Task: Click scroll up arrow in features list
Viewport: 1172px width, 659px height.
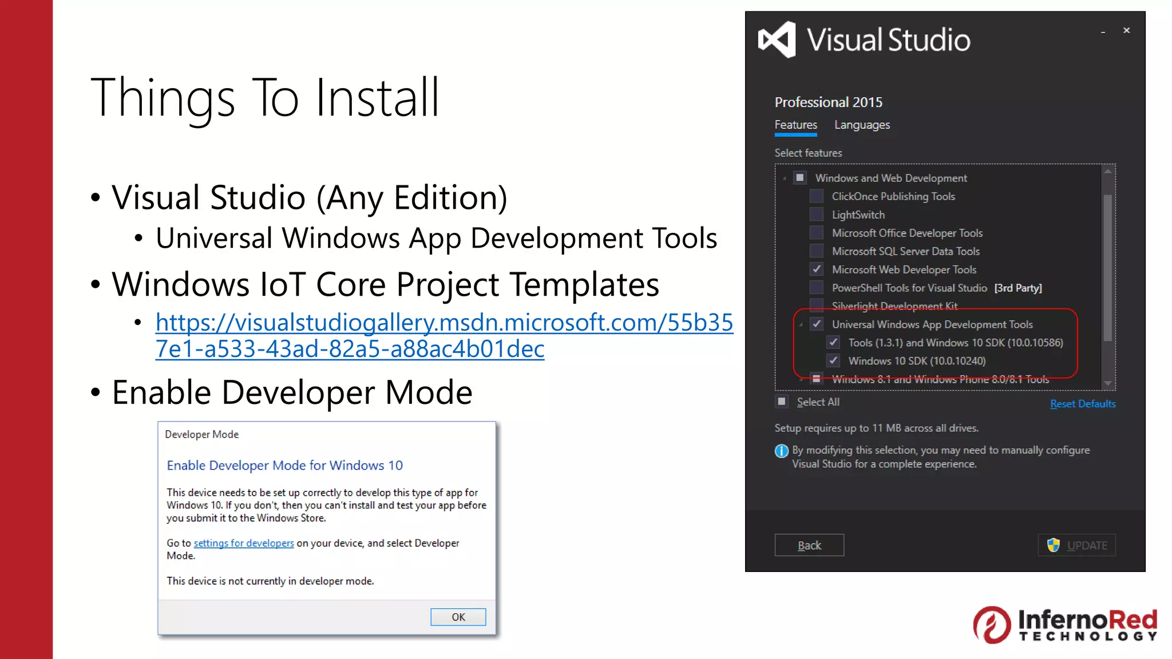Action: pos(1108,172)
